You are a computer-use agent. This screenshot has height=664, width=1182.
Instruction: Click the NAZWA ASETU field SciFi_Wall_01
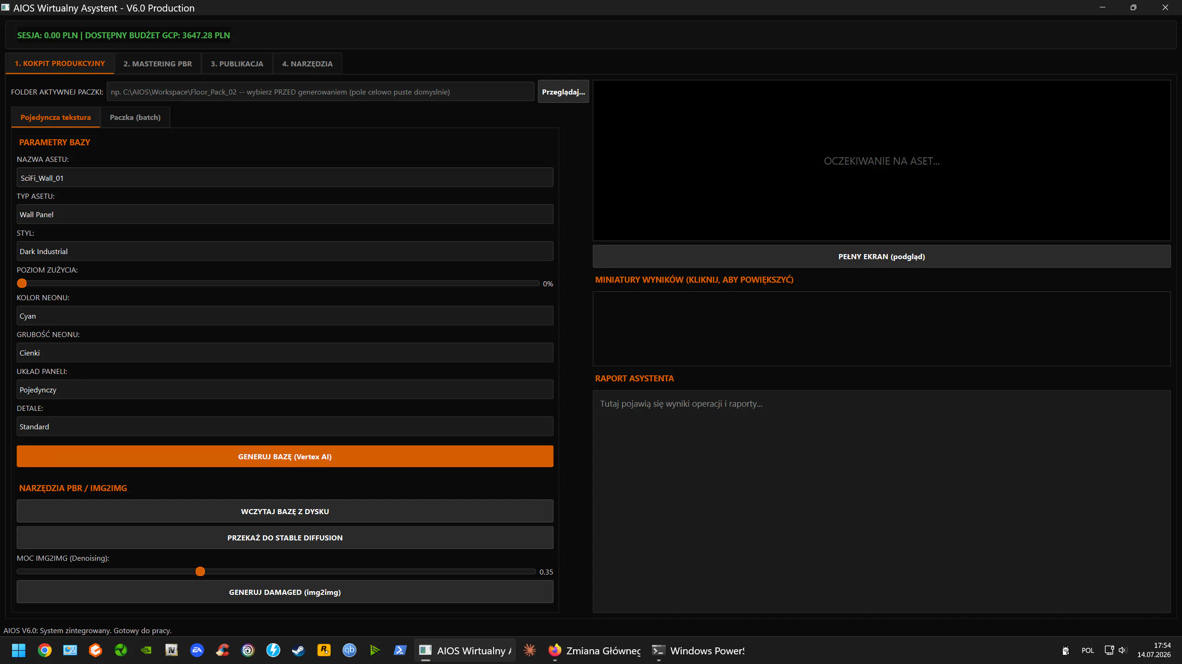285,178
